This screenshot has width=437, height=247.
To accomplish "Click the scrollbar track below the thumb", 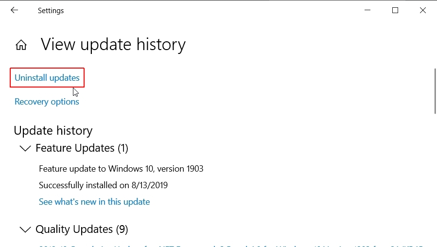I will click(435, 178).
